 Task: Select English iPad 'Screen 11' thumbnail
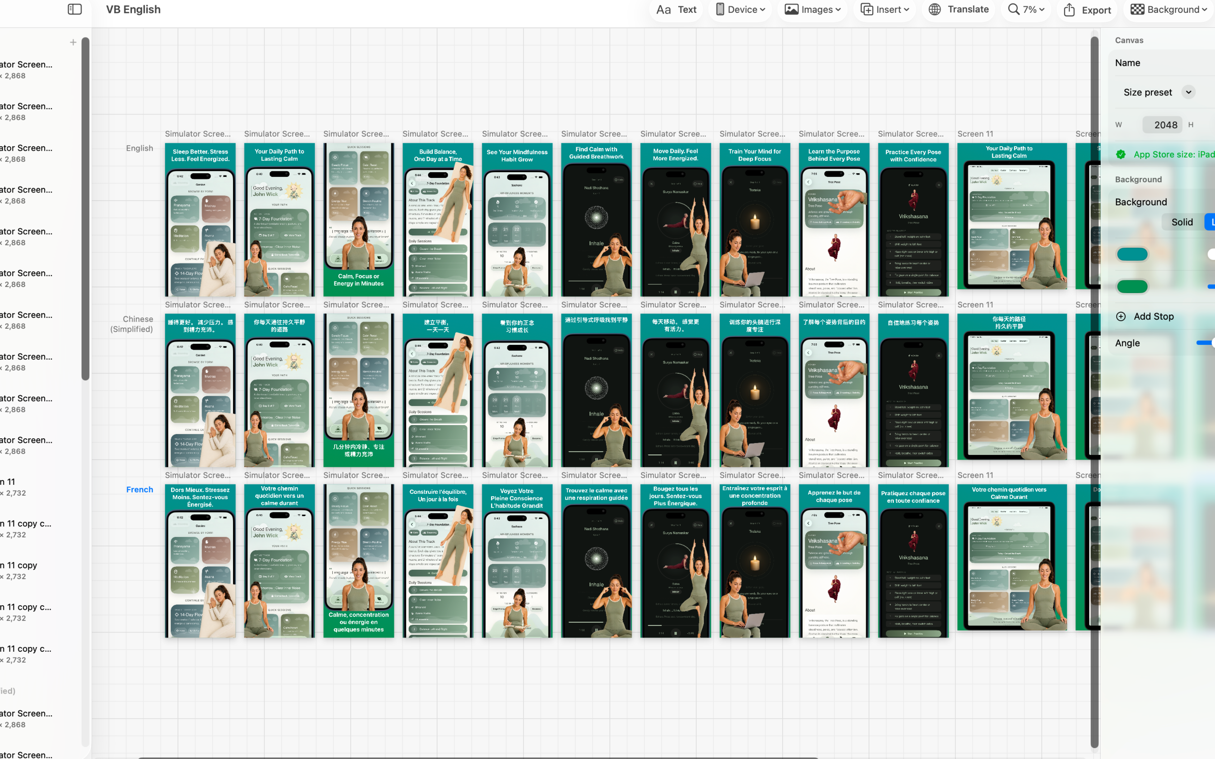pyautogui.click(x=1012, y=216)
